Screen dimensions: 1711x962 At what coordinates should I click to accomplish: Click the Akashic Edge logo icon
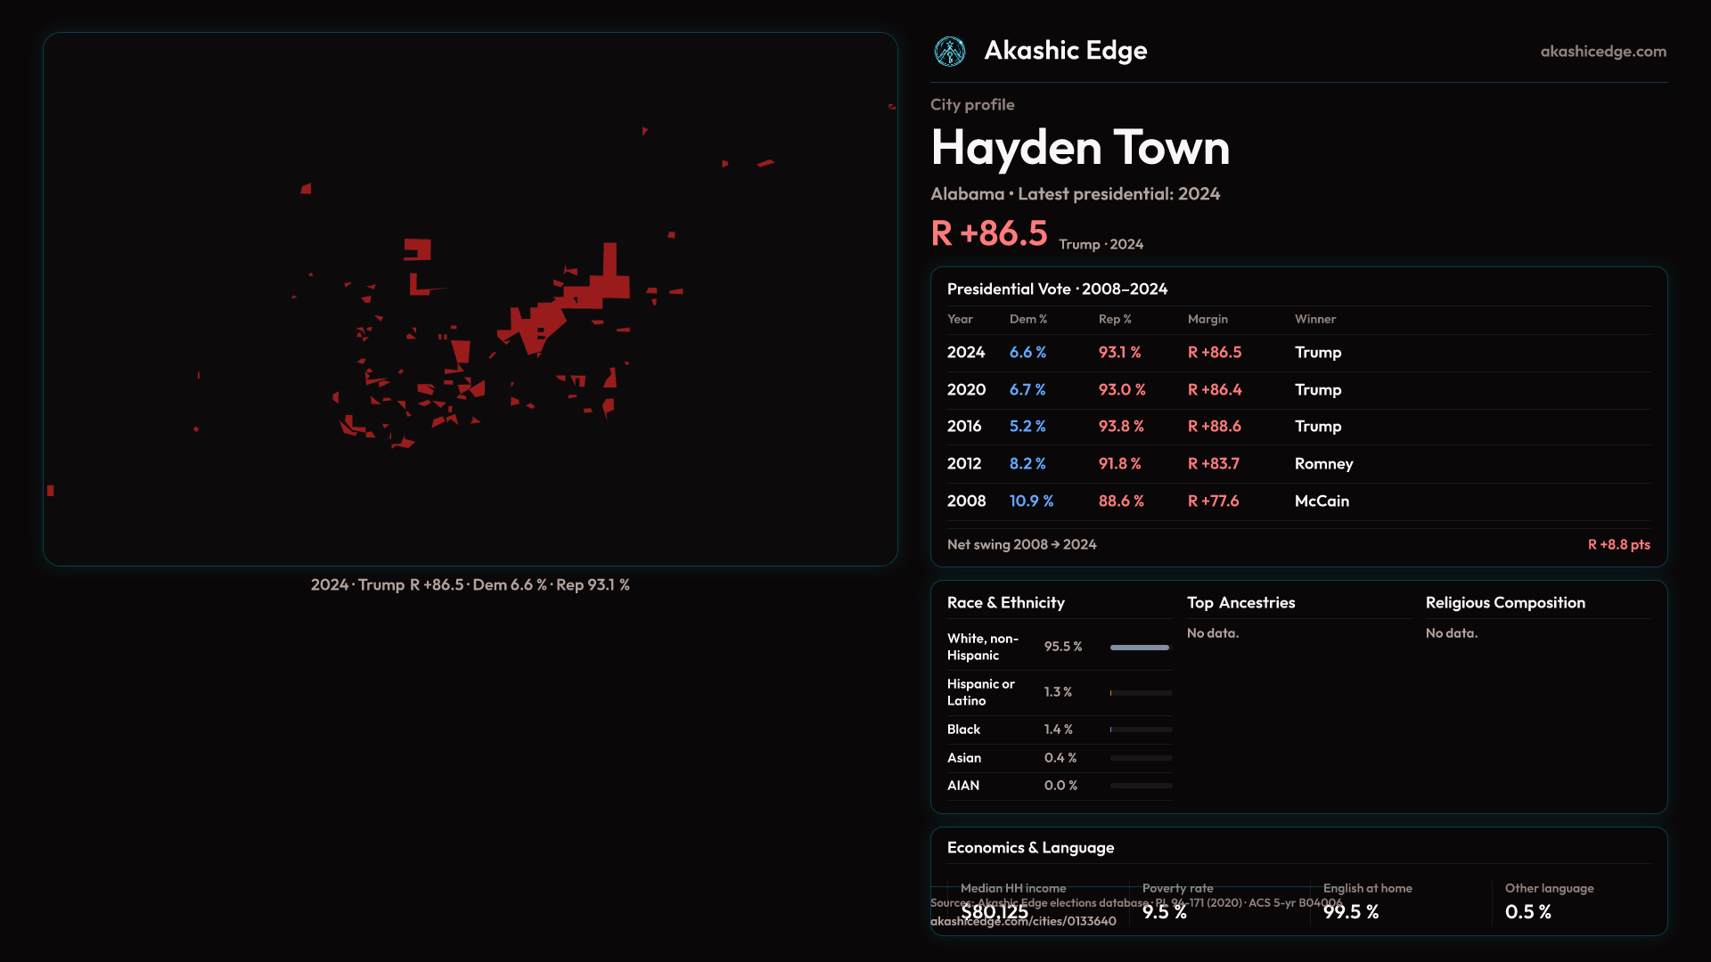tap(949, 52)
